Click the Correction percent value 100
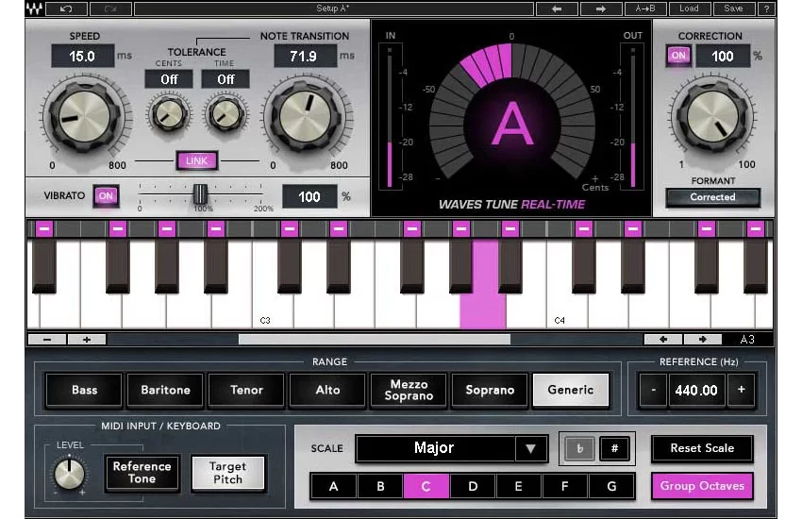802x519 pixels. [722, 57]
